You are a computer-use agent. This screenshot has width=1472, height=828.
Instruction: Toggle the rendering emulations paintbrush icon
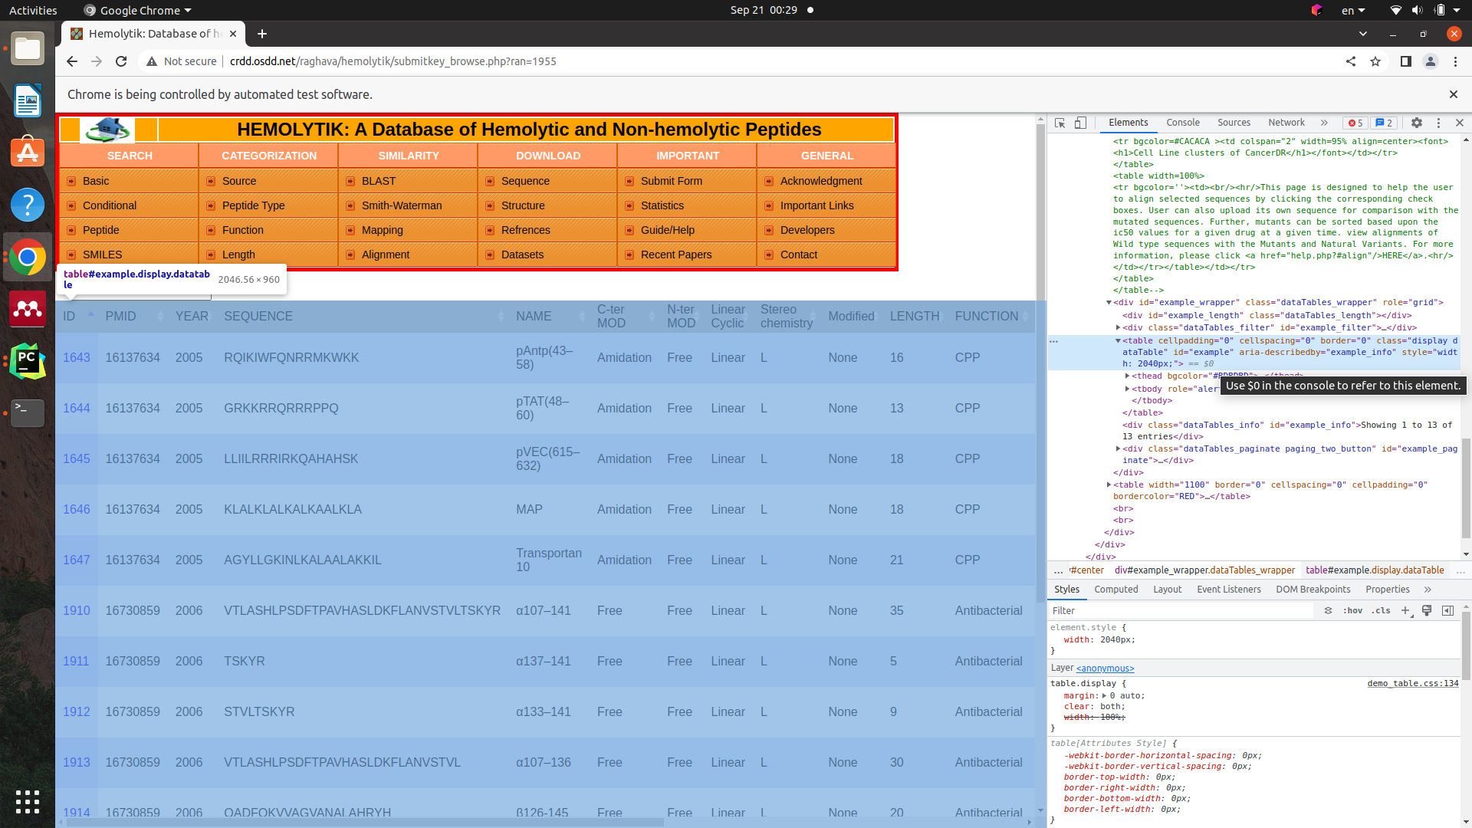point(1427,611)
